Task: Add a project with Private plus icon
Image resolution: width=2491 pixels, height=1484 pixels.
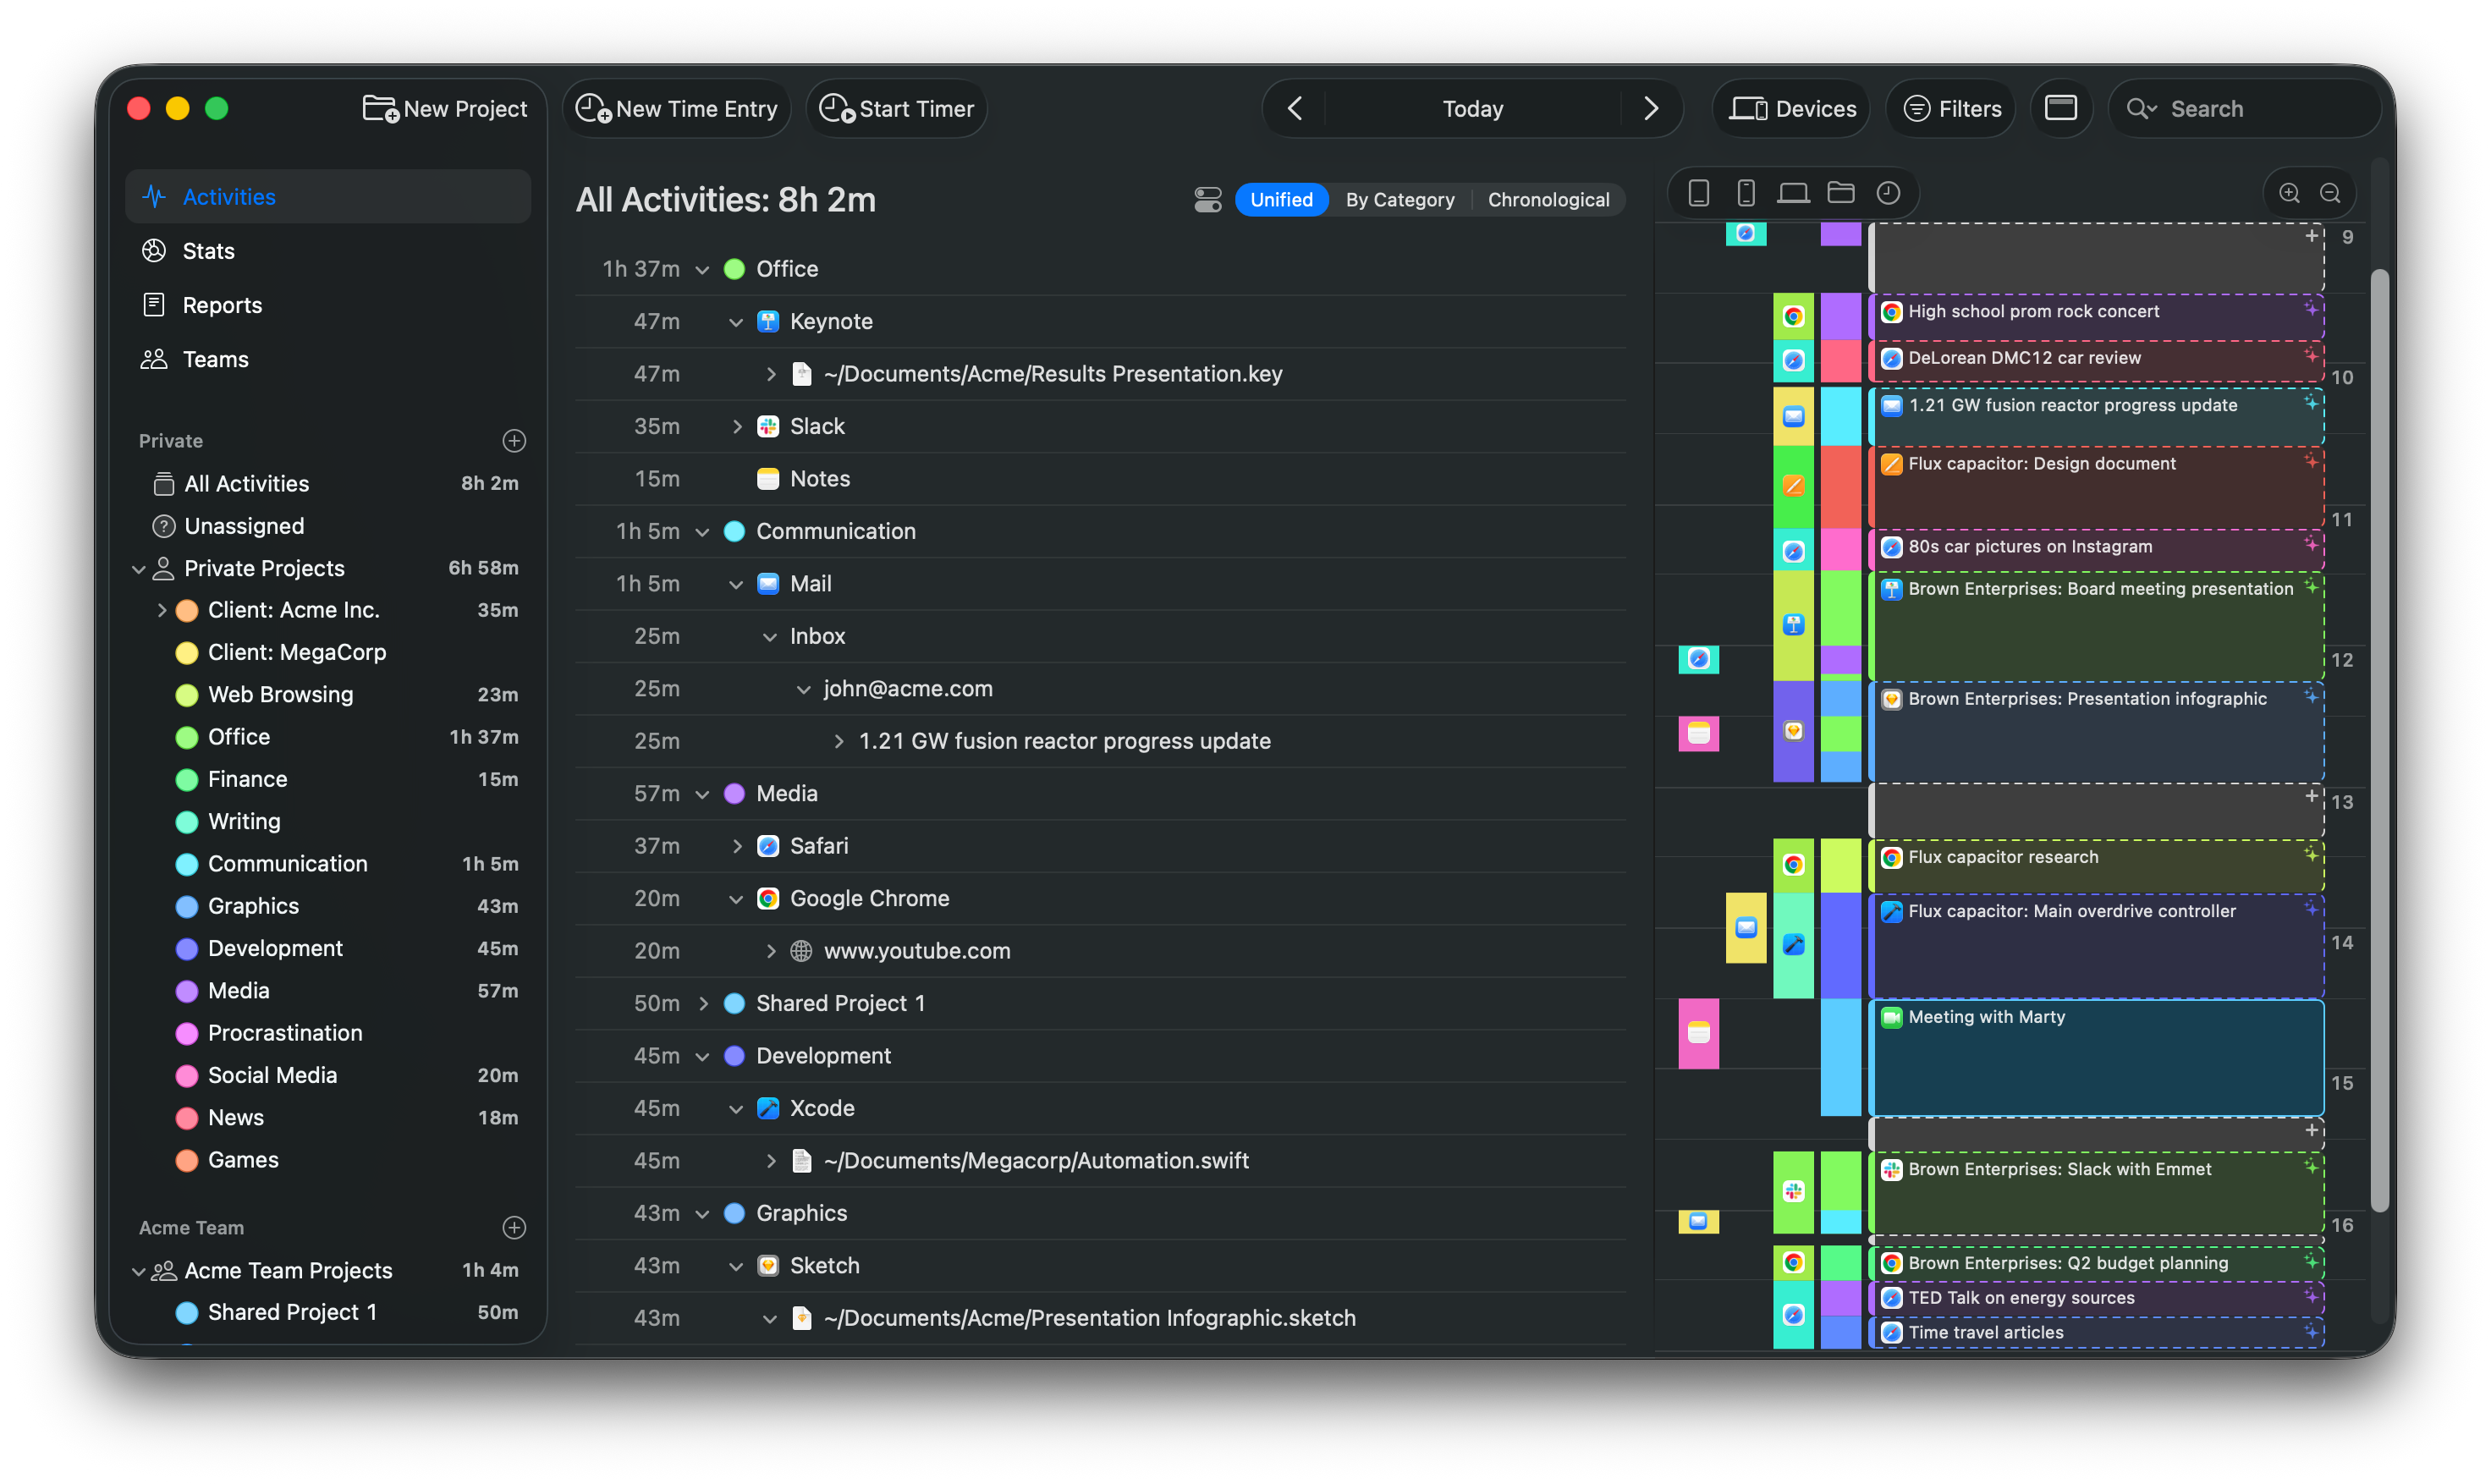Action: pyautogui.click(x=514, y=441)
